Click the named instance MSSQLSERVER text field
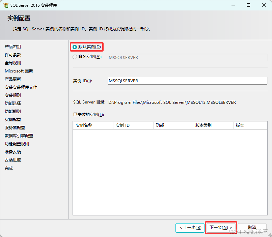272x237 pixels. (187, 57)
